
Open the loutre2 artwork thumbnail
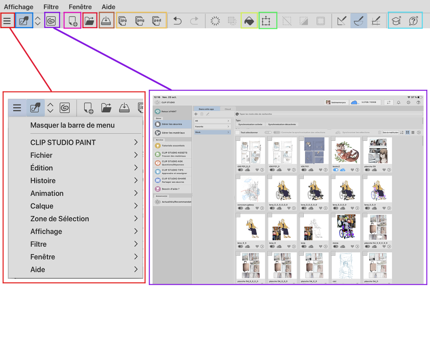pos(346,152)
